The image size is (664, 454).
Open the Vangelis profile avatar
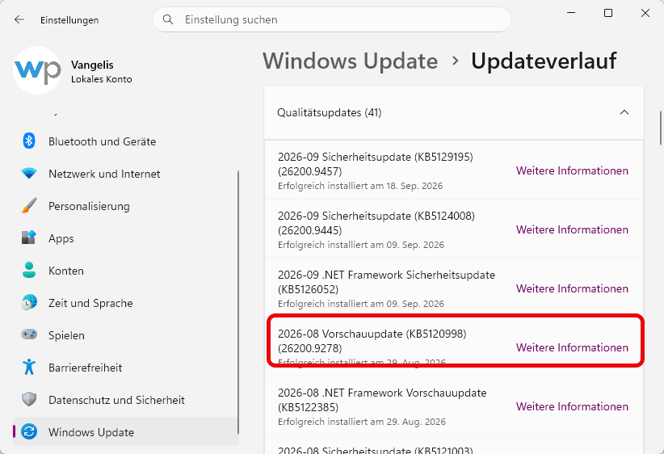click(37, 70)
